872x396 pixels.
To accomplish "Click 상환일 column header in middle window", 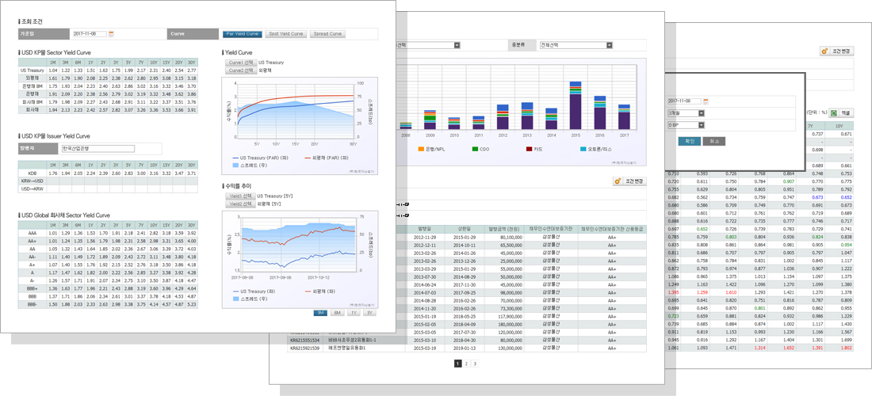I will tap(464, 228).
